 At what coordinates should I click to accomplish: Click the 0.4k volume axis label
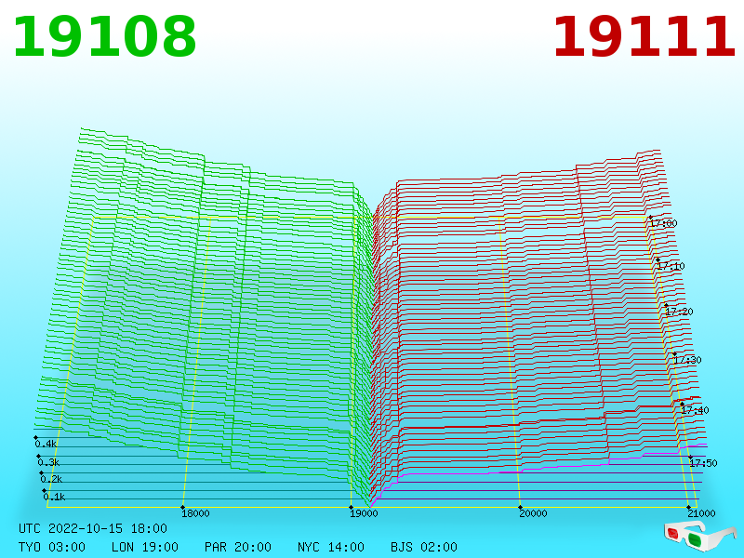(x=46, y=445)
